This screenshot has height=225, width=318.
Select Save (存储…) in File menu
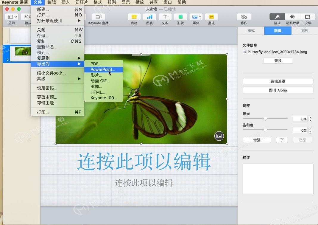click(57, 35)
